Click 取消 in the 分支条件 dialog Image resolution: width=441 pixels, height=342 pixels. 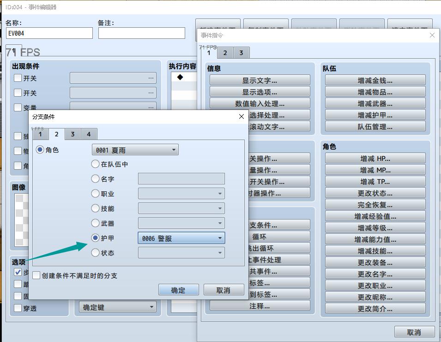click(x=224, y=290)
